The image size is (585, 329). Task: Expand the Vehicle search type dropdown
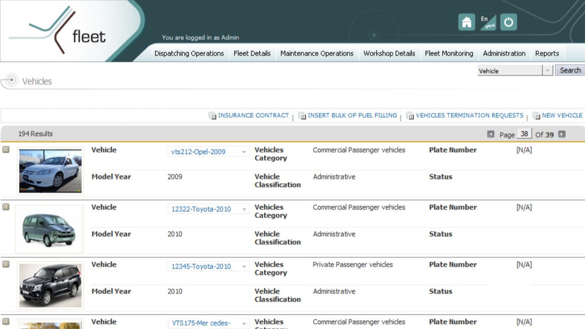(548, 71)
